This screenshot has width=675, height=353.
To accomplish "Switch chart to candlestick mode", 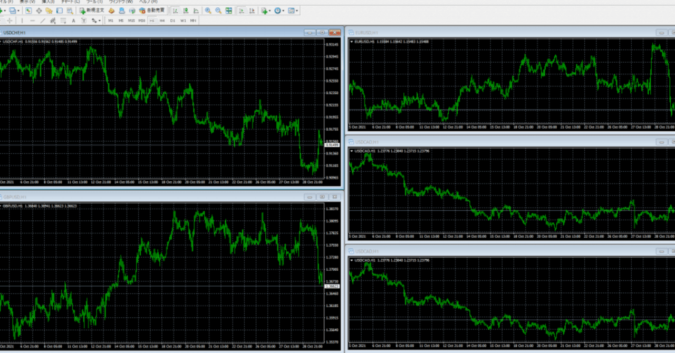I will [x=186, y=11].
